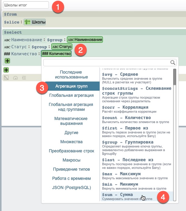The width and height of the screenshot is (186, 211).
Task: Click the green plus button inside the $select block
Action: 7,61
